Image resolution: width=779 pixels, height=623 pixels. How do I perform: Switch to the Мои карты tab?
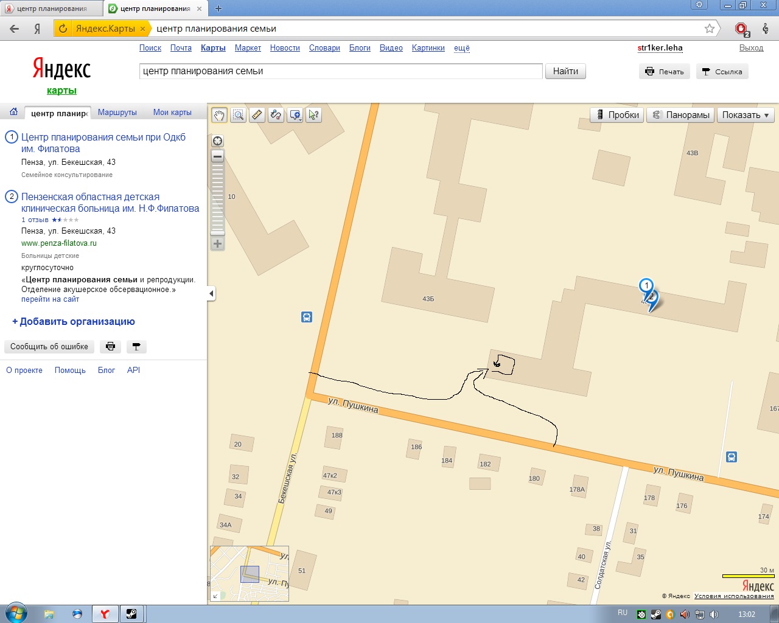[x=172, y=113]
